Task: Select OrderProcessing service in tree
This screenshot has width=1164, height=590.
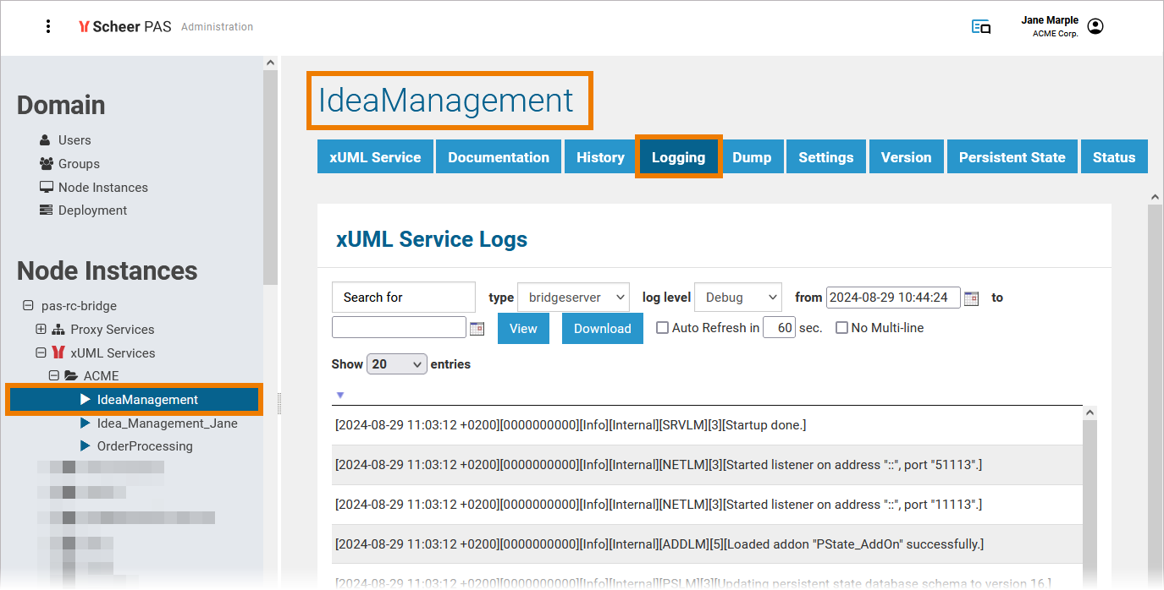Action: click(x=145, y=445)
